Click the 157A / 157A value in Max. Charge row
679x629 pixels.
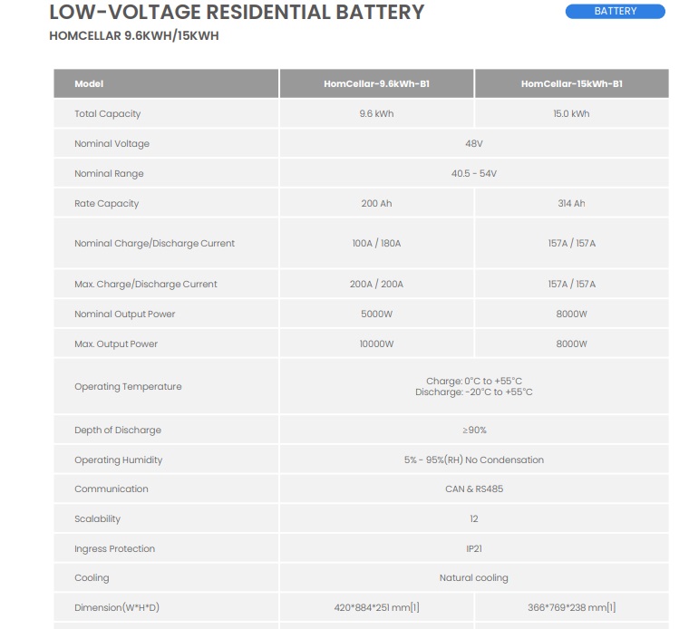pyautogui.click(x=572, y=284)
